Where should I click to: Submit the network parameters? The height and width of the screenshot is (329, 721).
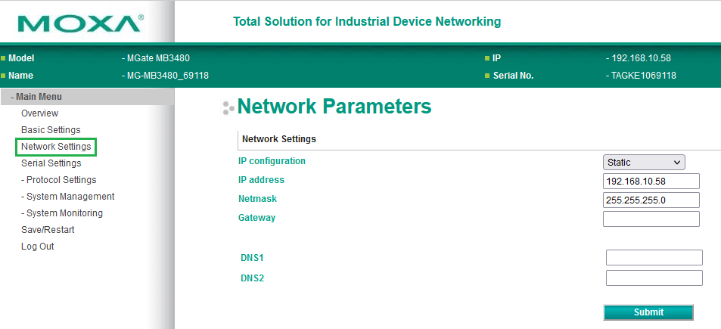point(648,312)
